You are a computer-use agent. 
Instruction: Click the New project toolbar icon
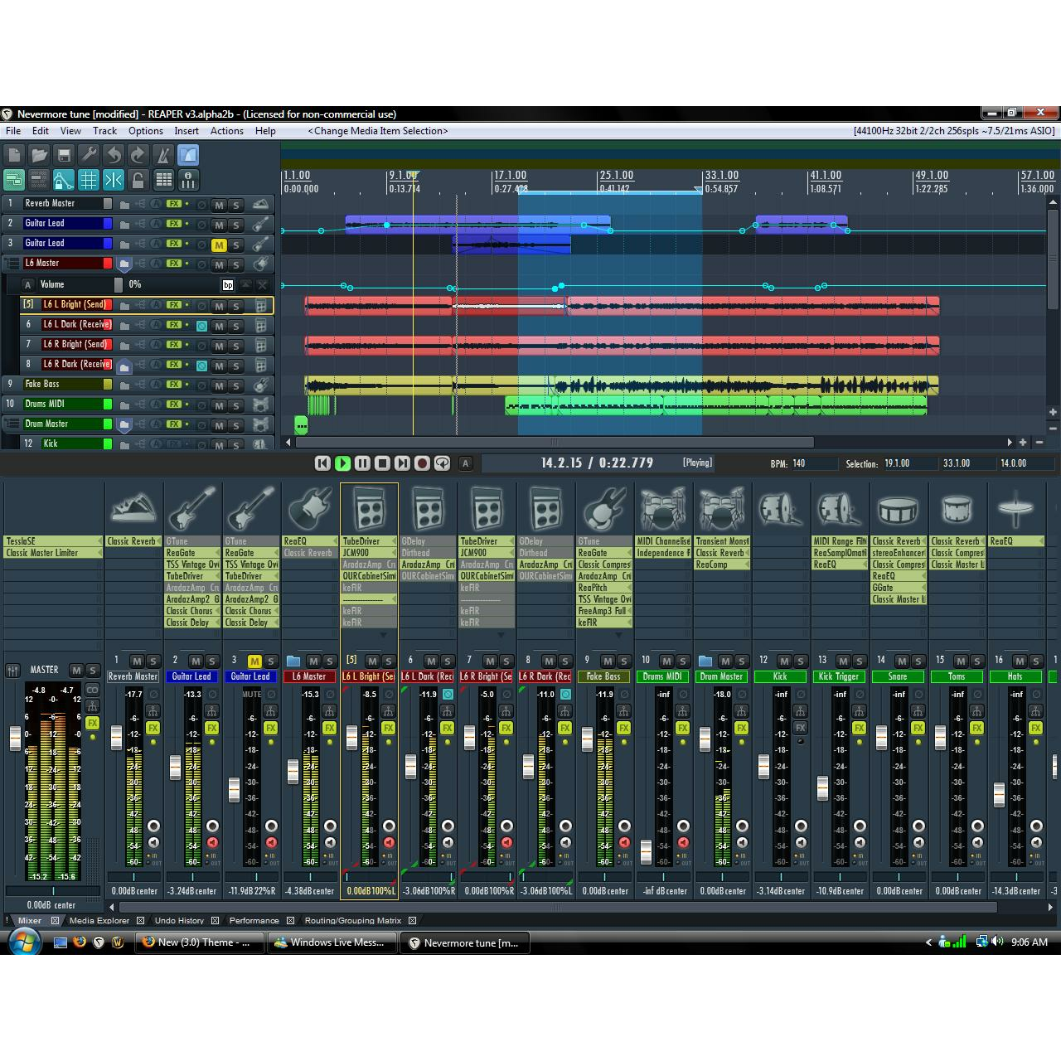pos(14,155)
